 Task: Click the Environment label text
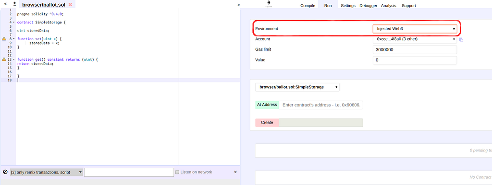coord(267,29)
